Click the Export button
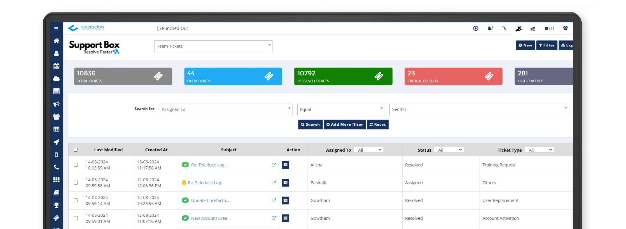 click(x=566, y=45)
